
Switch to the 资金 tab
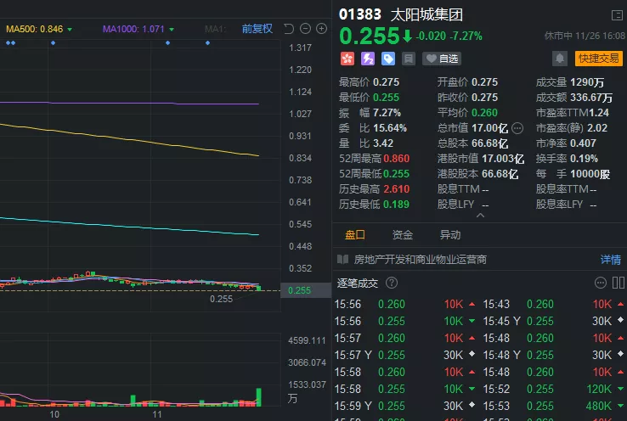(x=403, y=235)
